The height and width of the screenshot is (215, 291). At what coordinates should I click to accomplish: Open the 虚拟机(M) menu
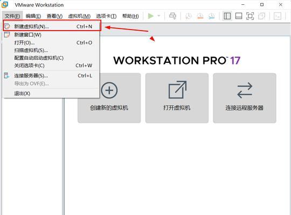pos(79,16)
